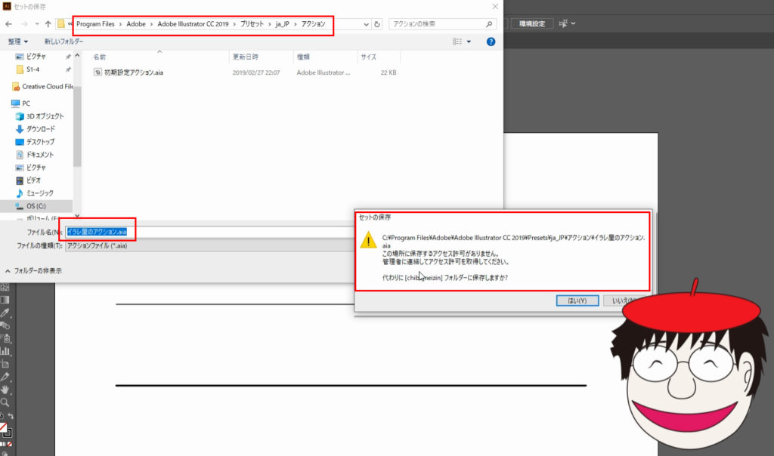This screenshot has width=774, height=456.
Task: Select the Hand tool in Illustrator's toolbar
Action: (x=5, y=390)
